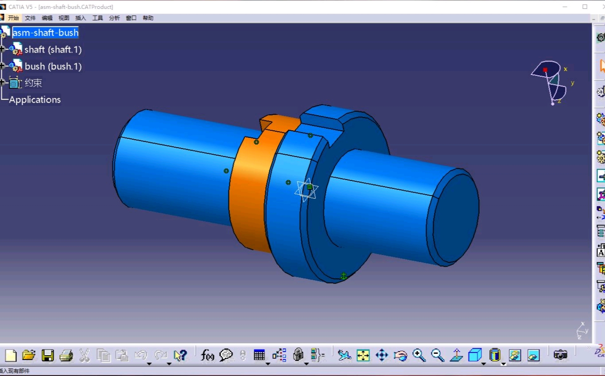
Task: Open the 分析 menu
Action: 114,18
